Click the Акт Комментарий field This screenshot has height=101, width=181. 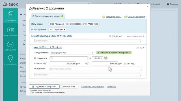point(88,75)
